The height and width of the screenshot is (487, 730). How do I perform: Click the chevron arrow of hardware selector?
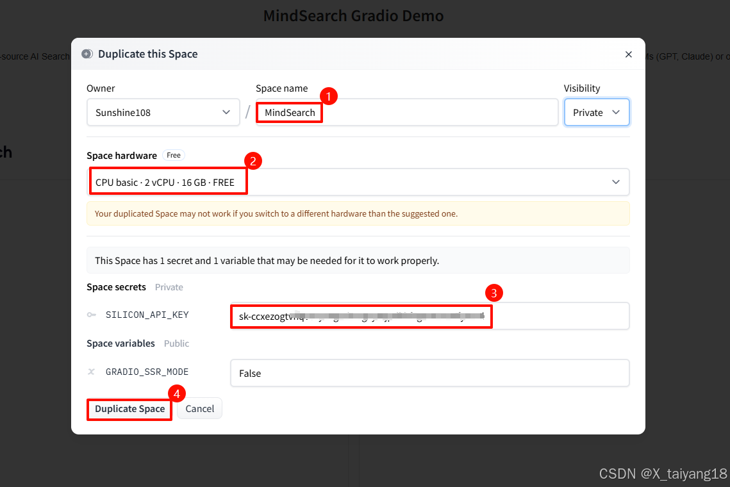[616, 182]
